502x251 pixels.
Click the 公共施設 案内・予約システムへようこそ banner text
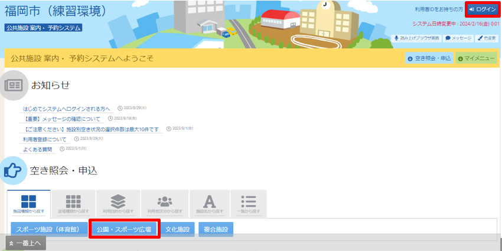(x=82, y=58)
